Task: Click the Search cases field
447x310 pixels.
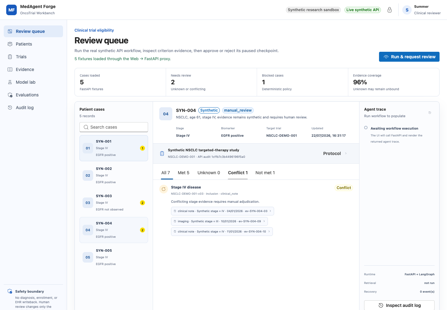Action: point(114,127)
